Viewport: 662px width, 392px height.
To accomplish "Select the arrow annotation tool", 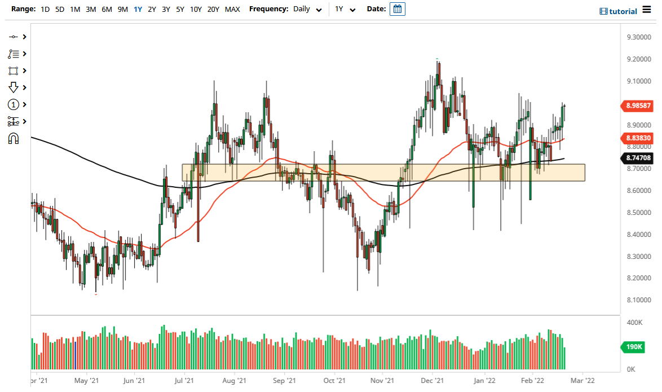I will (14, 87).
